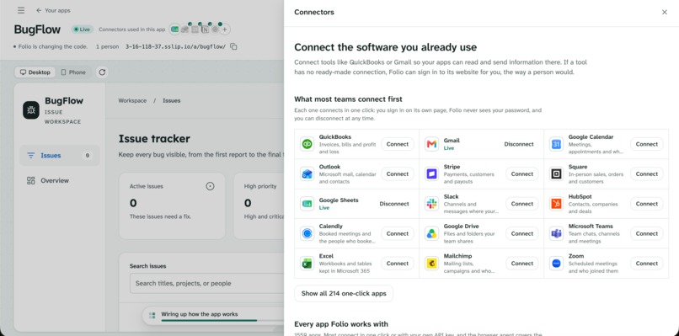Click the 'Every app Folio works with' heading
The image size is (679, 336).
pos(341,324)
